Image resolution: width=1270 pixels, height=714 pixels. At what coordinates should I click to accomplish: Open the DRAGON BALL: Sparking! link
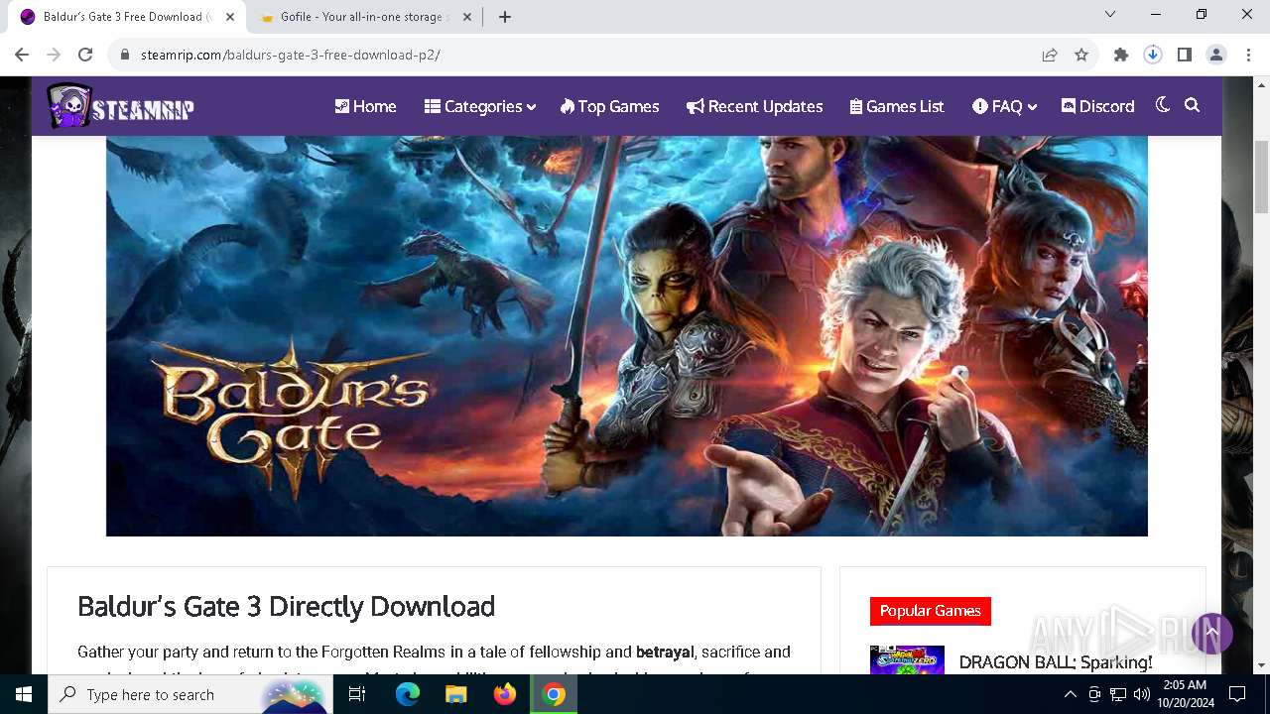tap(1056, 661)
